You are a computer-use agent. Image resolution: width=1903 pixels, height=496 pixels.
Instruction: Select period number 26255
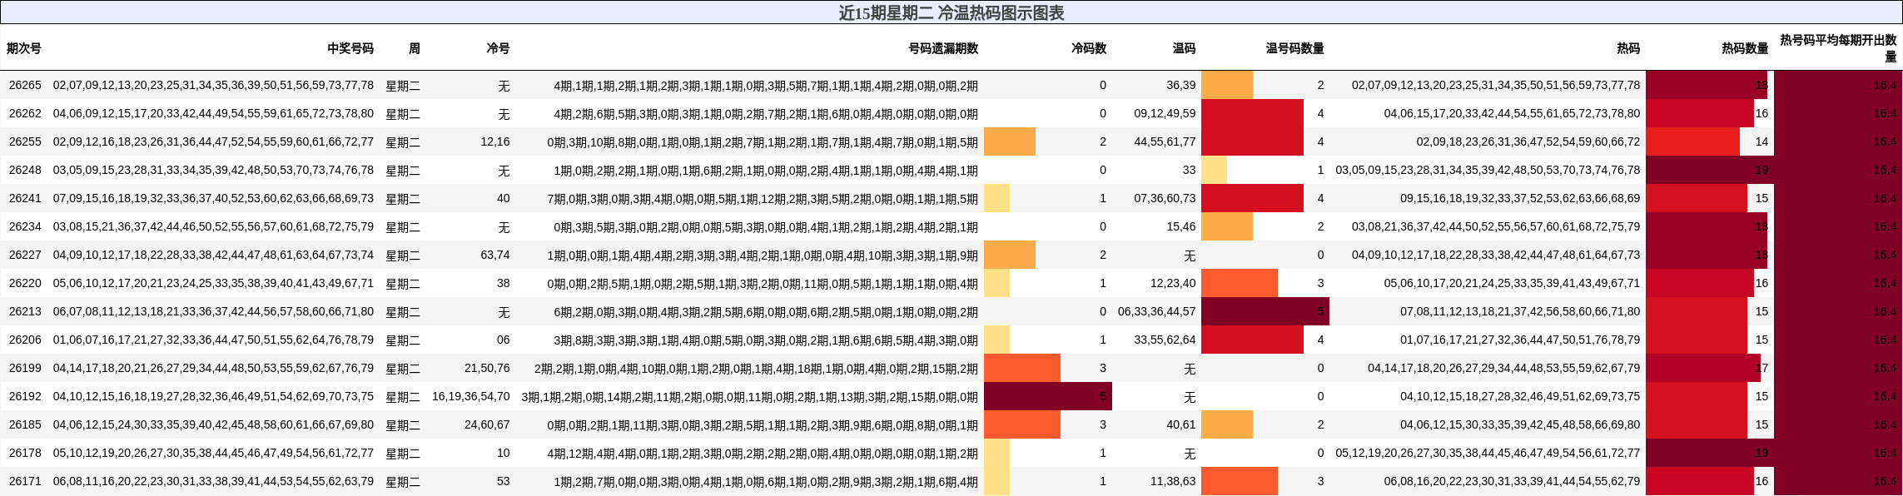pos(25,141)
